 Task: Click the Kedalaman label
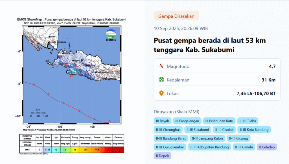178,80
